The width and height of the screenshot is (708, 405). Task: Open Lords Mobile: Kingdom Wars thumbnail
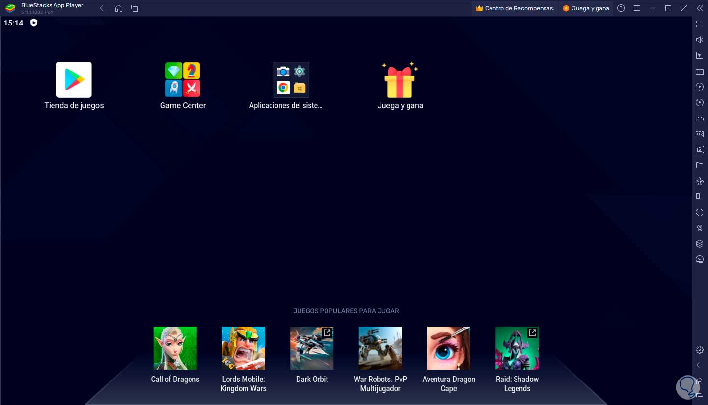(x=244, y=348)
